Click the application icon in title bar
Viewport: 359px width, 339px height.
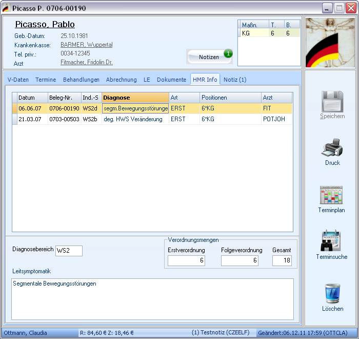coord(6,8)
